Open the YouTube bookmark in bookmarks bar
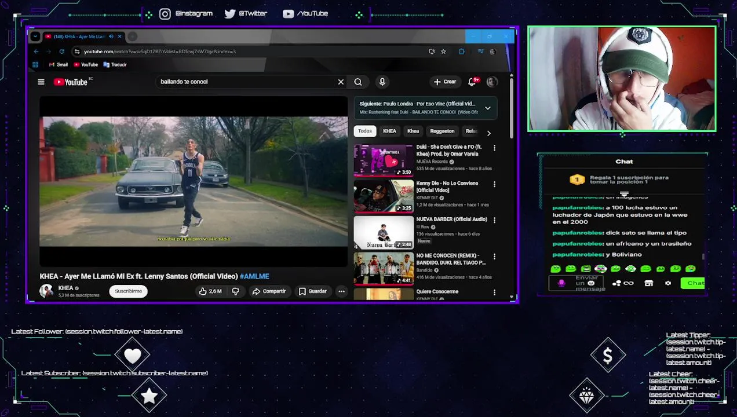This screenshot has height=417, width=737. (85, 65)
